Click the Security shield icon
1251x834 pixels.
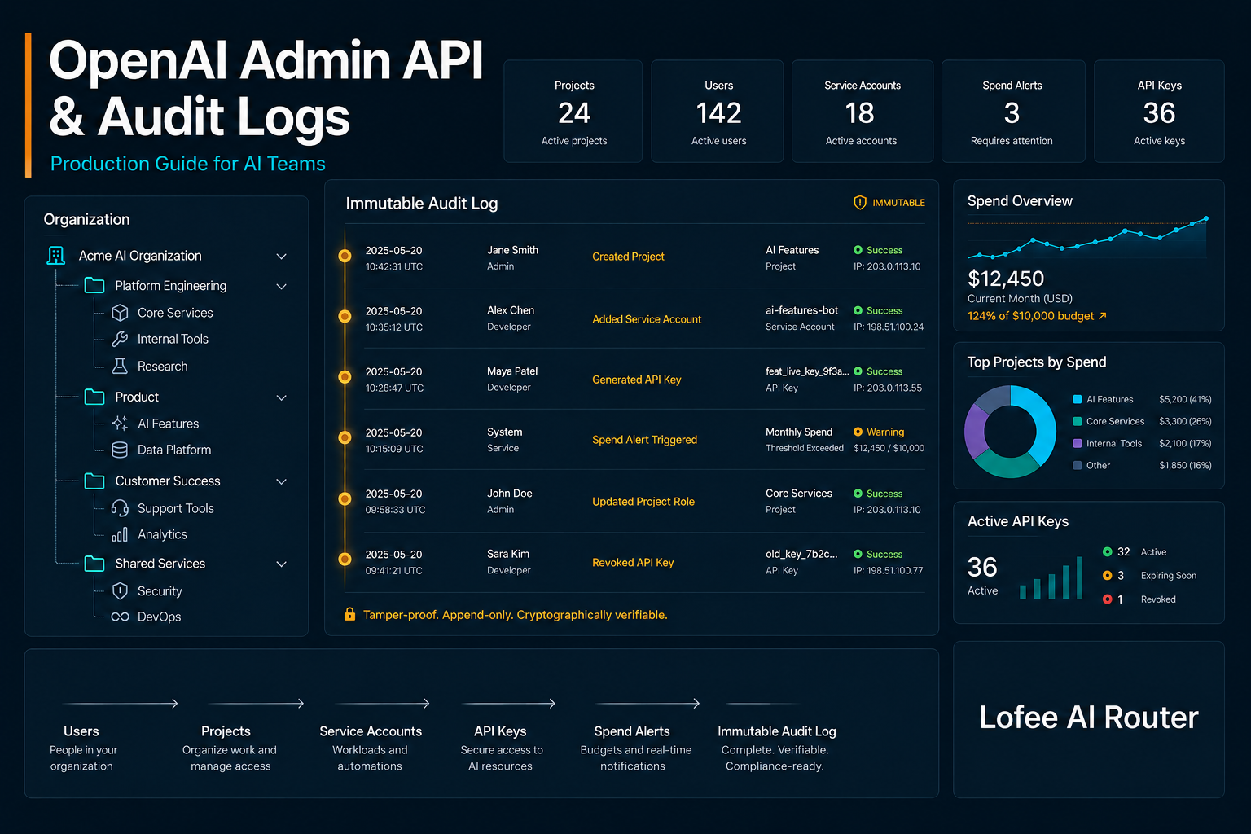pyautogui.click(x=120, y=591)
